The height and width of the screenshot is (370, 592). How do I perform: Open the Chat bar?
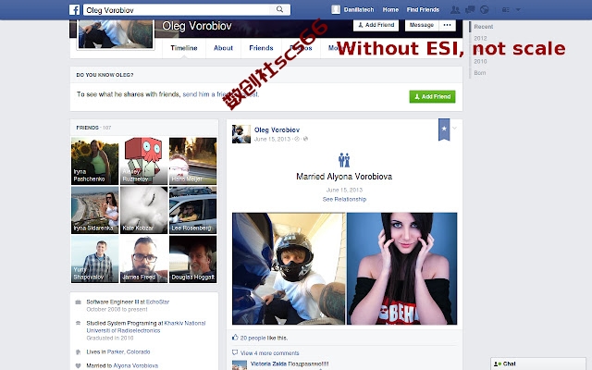[x=538, y=364]
